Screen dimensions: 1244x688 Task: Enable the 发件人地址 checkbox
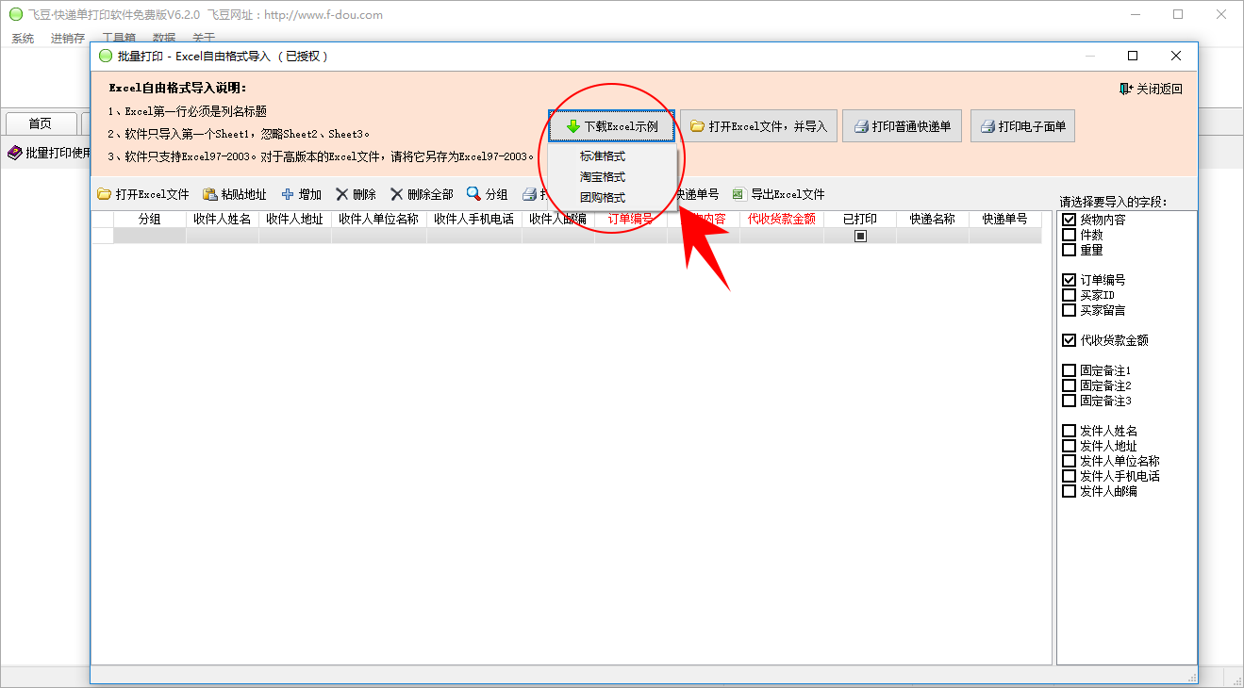pos(1069,446)
